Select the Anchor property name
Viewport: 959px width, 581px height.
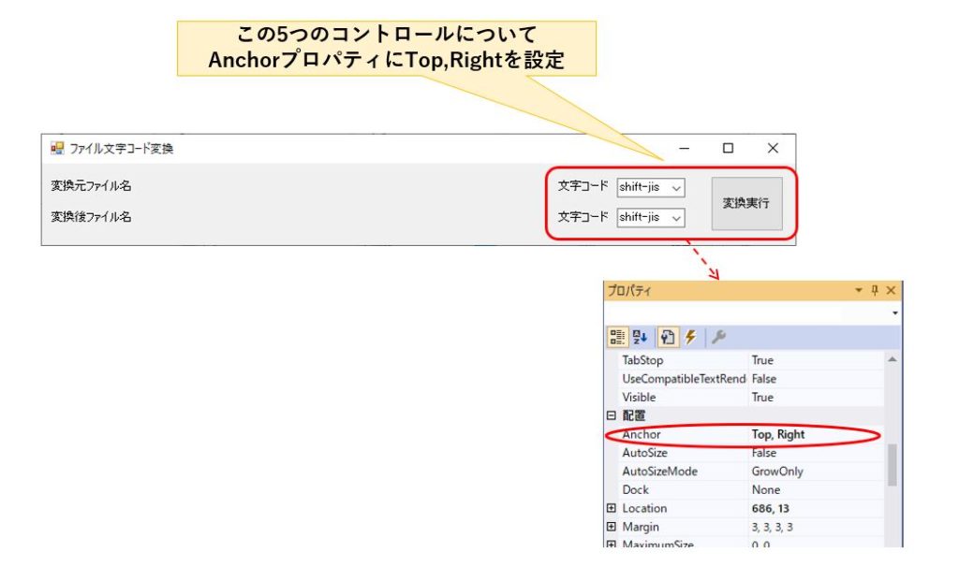point(642,434)
